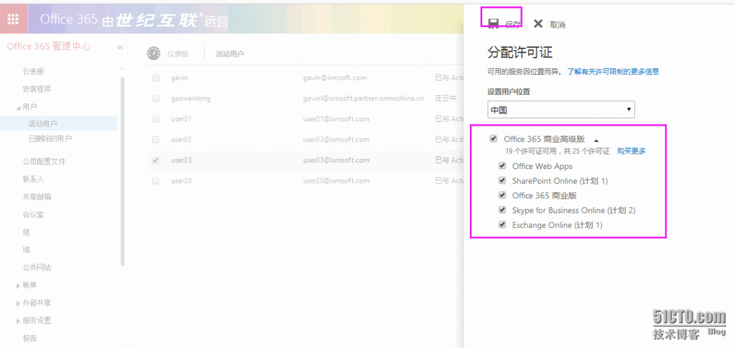This screenshot has height=348, width=734.
Task: Click gavinl@ixmsoft.partner.onmschina.cn email cell
Action: click(363, 98)
